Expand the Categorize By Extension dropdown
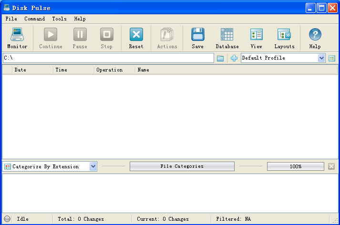 pyautogui.click(x=93, y=166)
